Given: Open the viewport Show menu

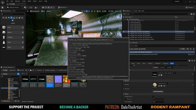Looking at the screenshot, I should coord(48,11).
